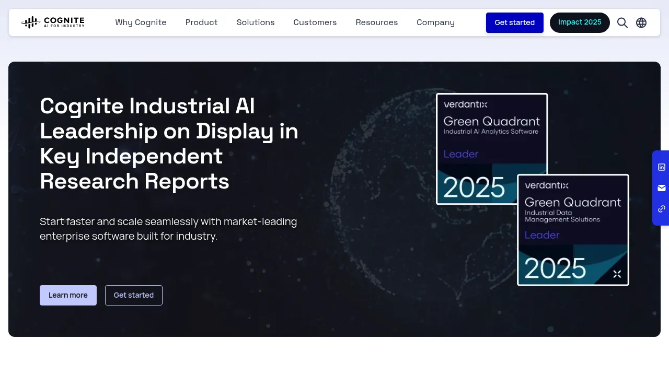Expand the Product menu
This screenshot has height=376, width=669.
coord(202,22)
